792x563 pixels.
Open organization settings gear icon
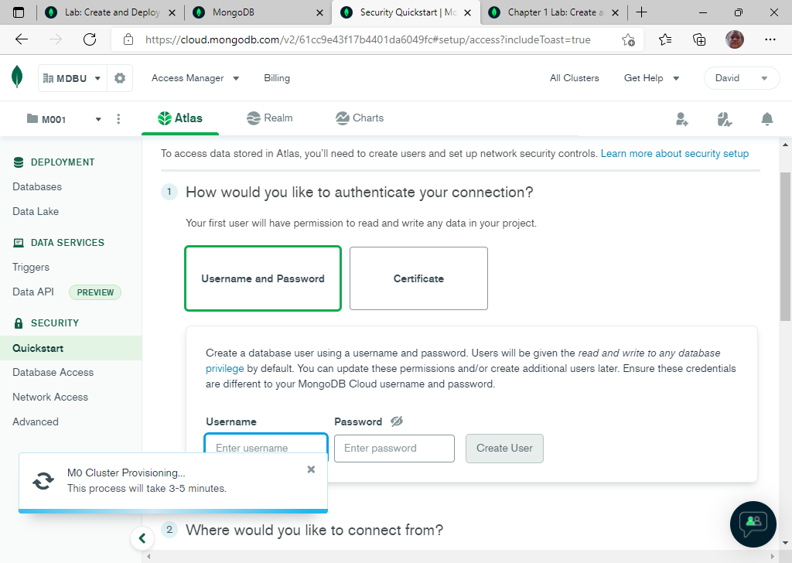tap(120, 78)
